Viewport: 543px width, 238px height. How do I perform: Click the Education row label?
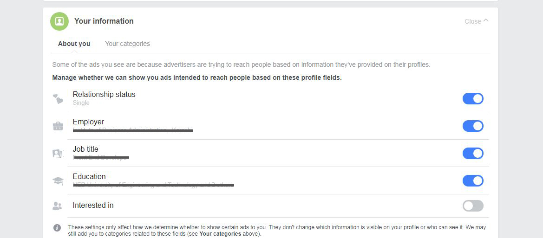point(89,177)
